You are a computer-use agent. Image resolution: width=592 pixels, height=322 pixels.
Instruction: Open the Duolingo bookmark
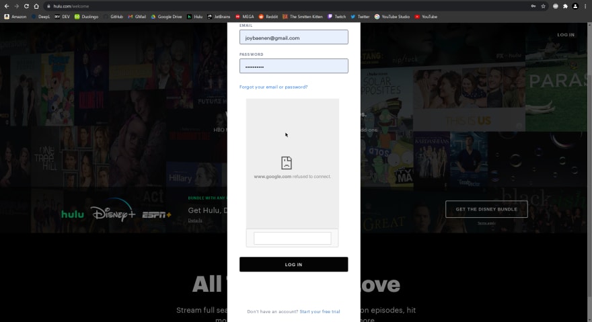[87, 17]
